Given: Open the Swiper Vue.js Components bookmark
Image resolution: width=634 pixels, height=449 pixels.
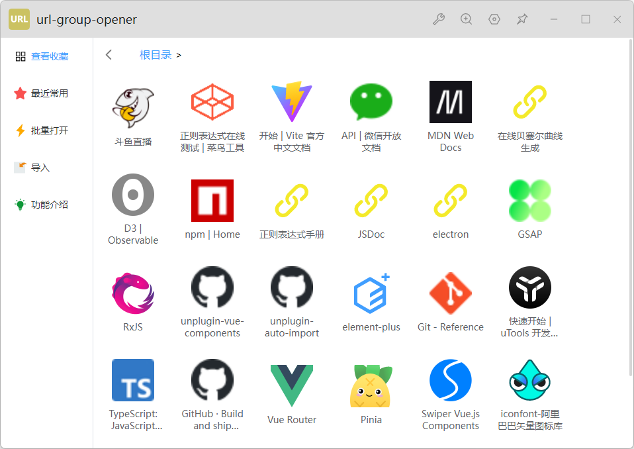Looking at the screenshot, I should point(451,380).
